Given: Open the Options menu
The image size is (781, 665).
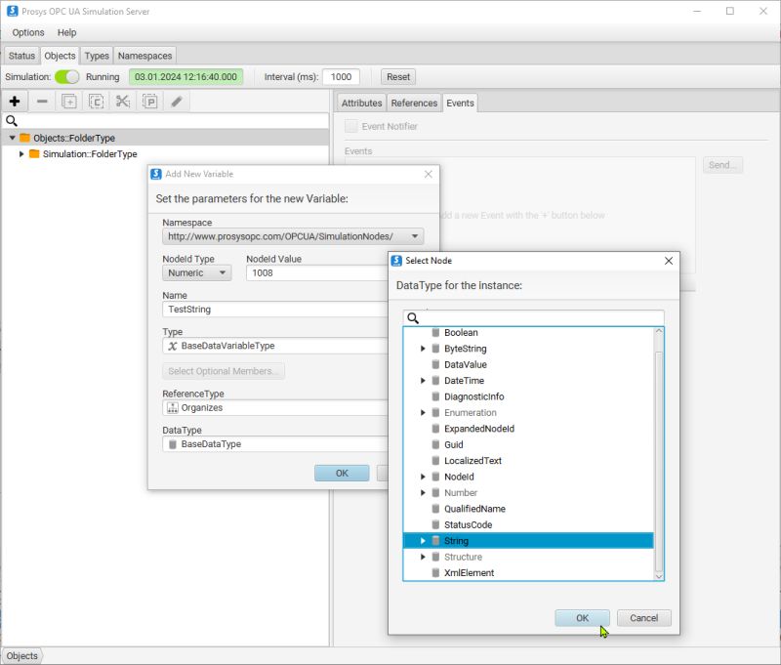Looking at the screenshot, I should [x=27, y=31].
